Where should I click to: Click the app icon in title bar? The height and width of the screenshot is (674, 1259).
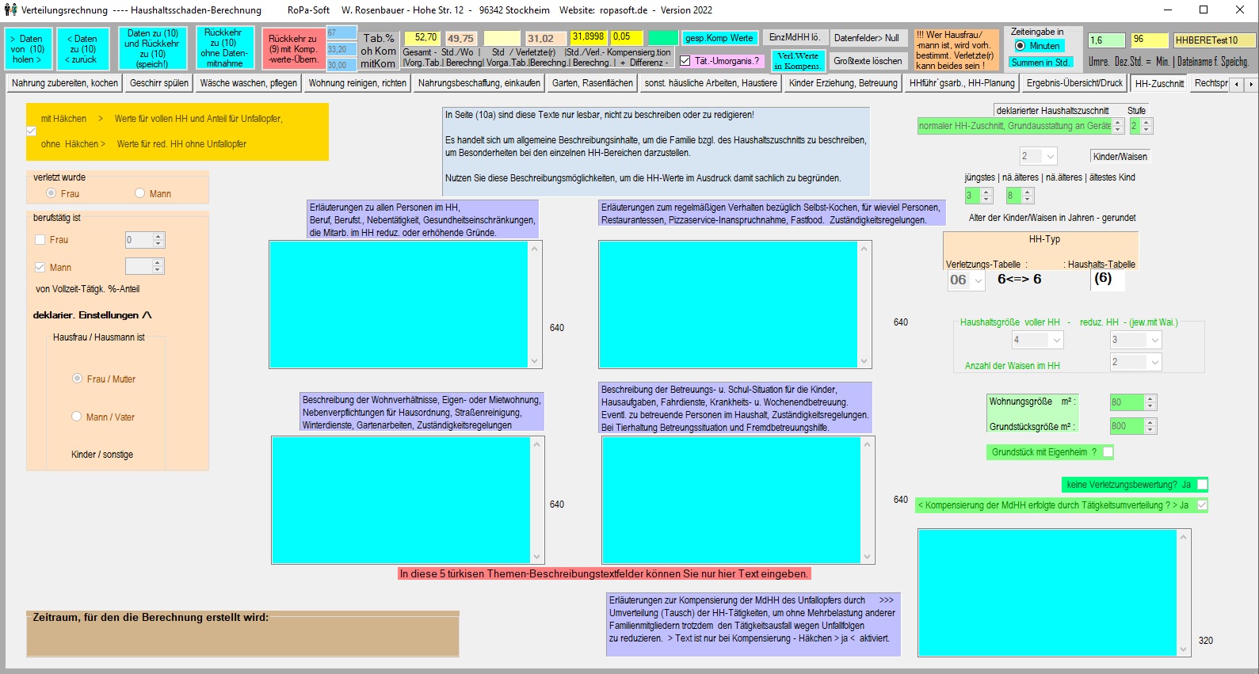10,10
